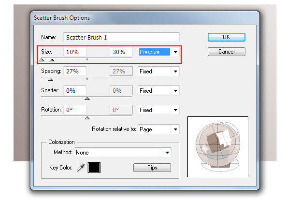Click the Size maximum field 30%

[x=121, y=52]
